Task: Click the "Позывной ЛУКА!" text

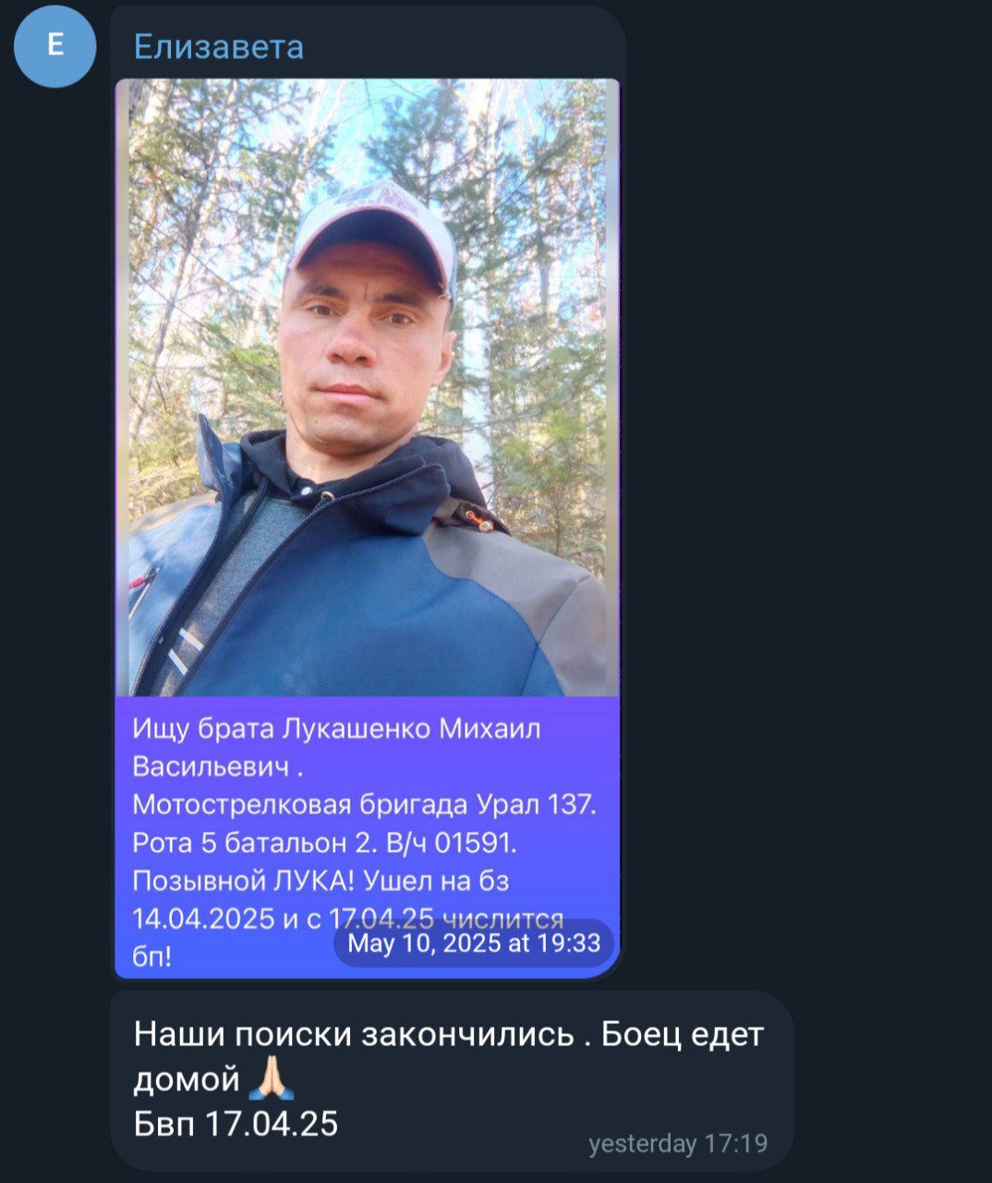Action: [244, 881]
